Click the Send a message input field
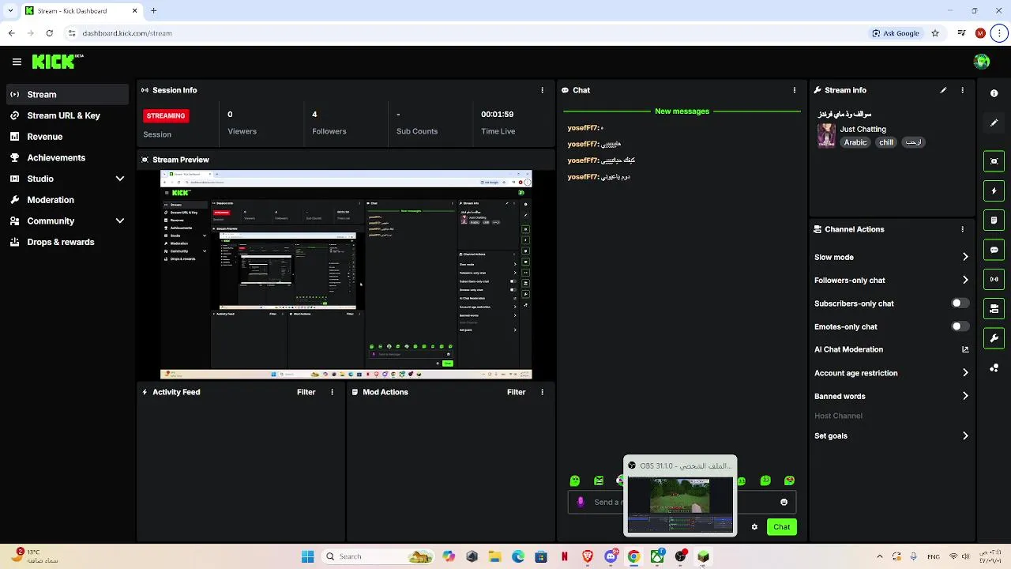This screenshot has width=1011, height=569. pyautogui.click(x=682, y=502)
